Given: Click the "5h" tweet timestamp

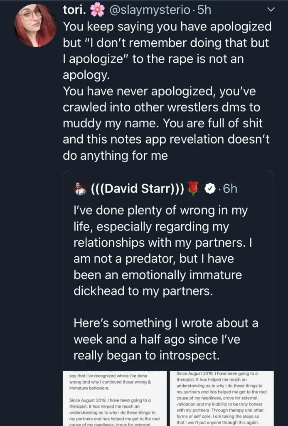Looking at the screenshot, I should point(204,10).
